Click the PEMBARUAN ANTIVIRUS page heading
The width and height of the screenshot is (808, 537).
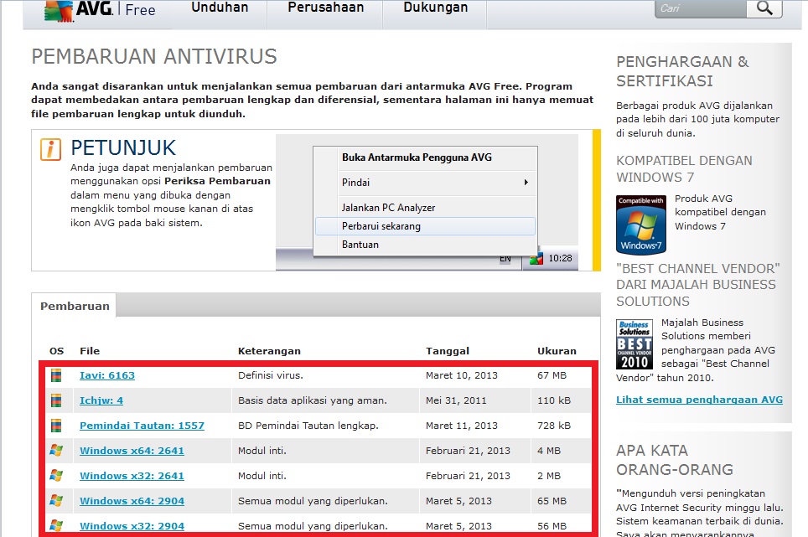pyautogui.click(x=154, y=56)
